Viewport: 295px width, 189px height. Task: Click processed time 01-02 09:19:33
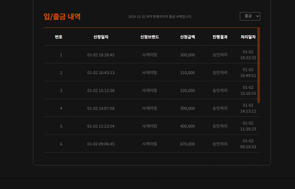click(248, 144)
